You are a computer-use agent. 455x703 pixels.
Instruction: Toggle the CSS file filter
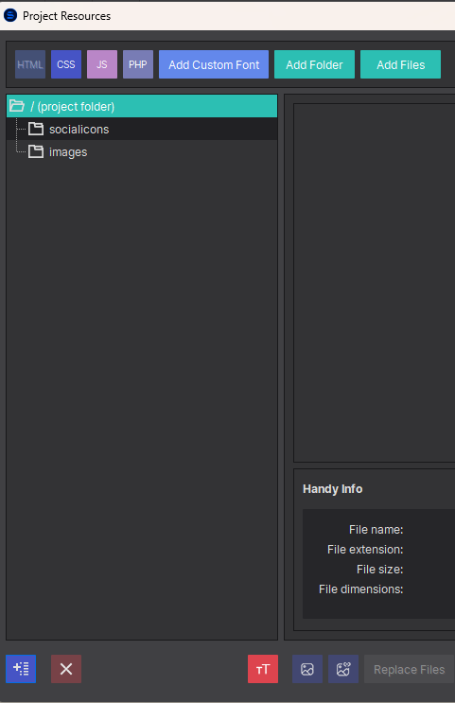tap(66, 64)
